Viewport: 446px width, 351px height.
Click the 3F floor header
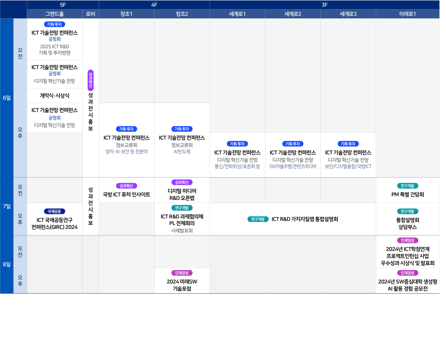(325, 5)
